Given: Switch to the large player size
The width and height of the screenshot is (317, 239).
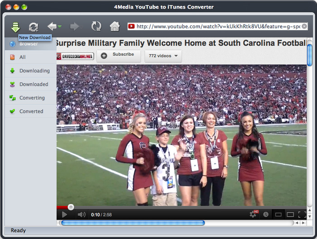Looking at the screenshot, I should click(290, 215).
